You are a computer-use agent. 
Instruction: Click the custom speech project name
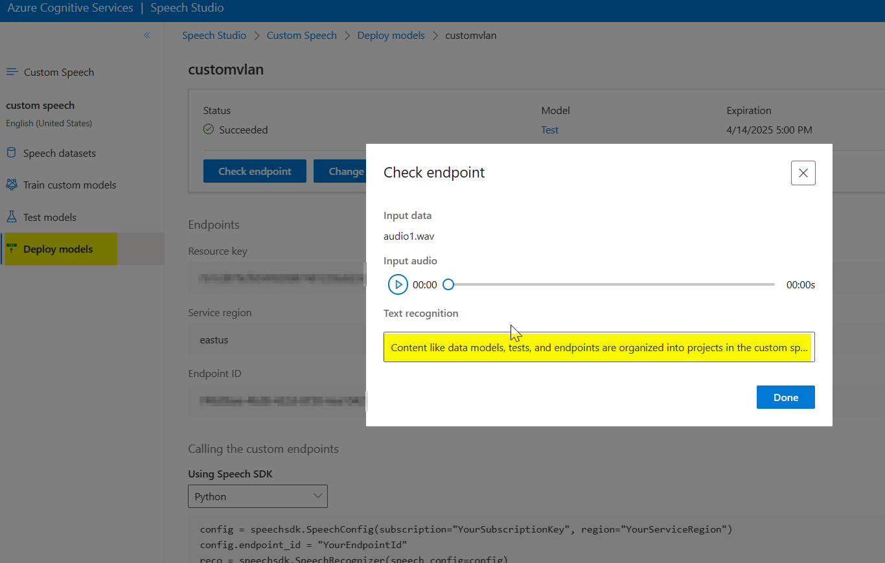pos(40,105)
